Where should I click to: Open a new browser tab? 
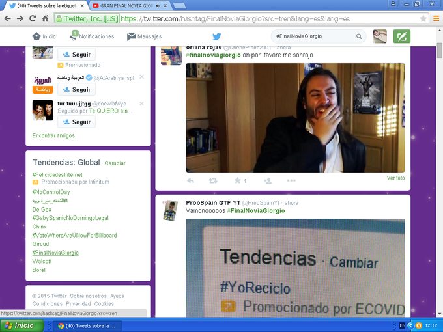(179, 6)
